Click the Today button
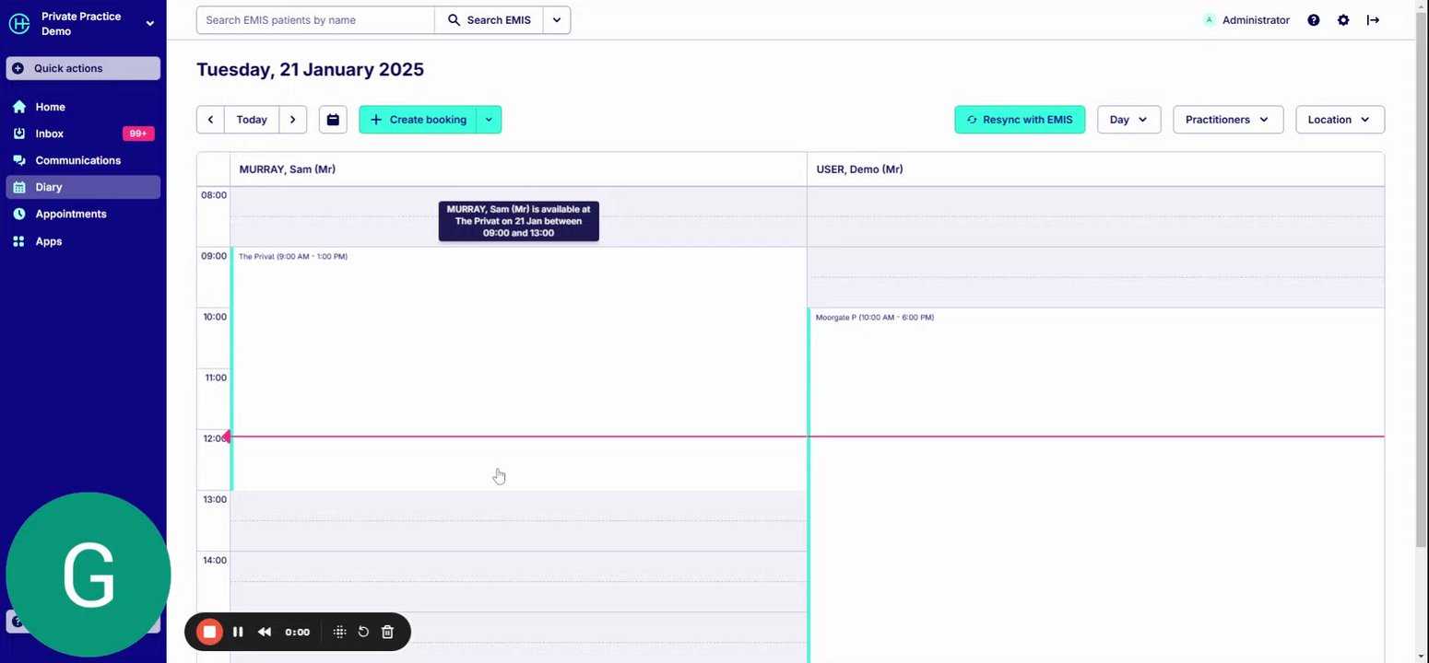 (252, 120)
